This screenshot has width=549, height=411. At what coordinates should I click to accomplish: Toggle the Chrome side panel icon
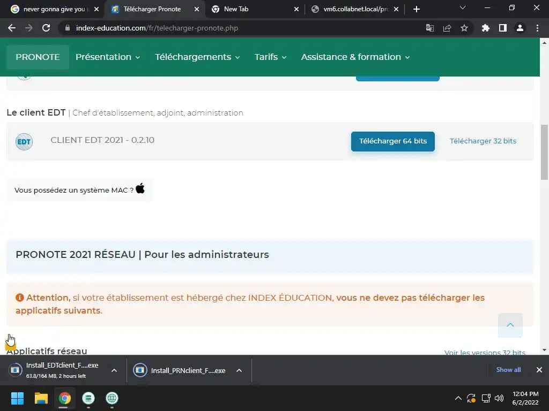click(502, 28)
